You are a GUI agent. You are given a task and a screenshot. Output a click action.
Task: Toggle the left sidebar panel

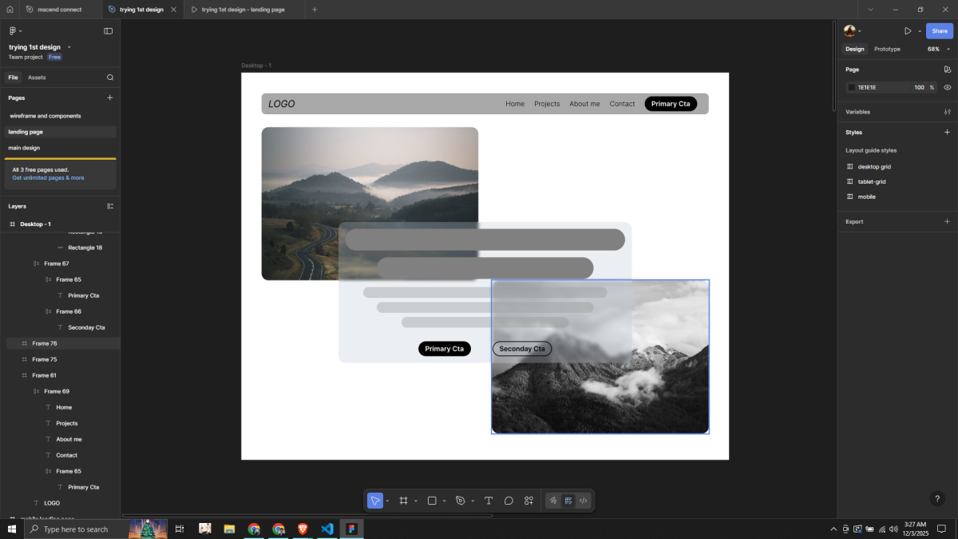coord(109,31)
